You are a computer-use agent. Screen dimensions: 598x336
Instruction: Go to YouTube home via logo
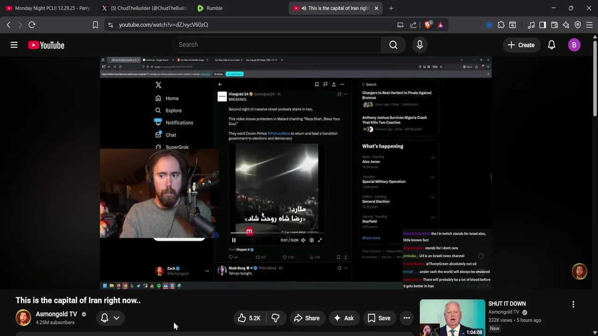click(x=46, y=45)
